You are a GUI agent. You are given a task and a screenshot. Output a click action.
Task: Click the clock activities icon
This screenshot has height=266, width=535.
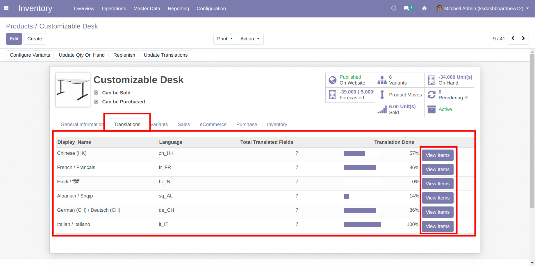[394, 8]
